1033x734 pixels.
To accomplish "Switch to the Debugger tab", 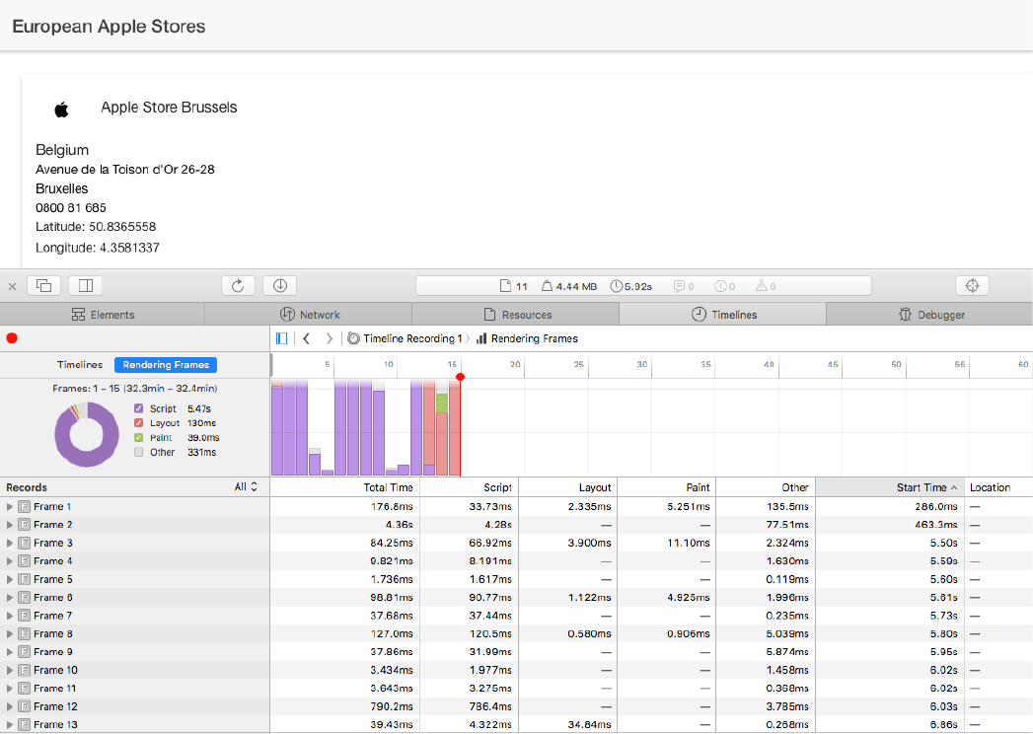I will 929,315.
